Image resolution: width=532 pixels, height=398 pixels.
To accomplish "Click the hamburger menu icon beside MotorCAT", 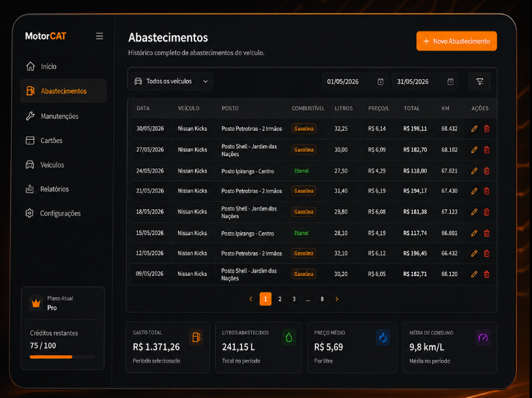I will (100, 36).
